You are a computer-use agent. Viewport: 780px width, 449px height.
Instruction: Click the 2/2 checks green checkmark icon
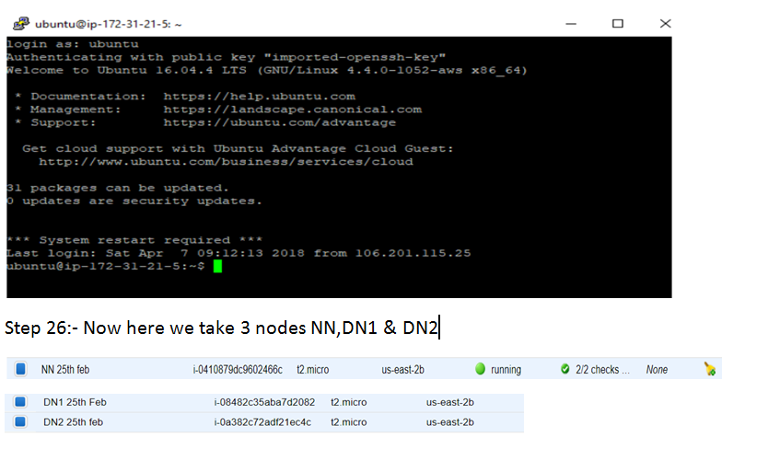pos(565,369)
